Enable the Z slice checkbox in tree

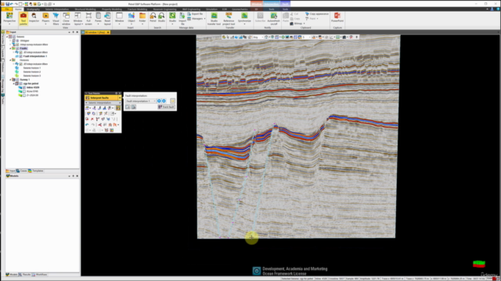[x=24, y=95]
